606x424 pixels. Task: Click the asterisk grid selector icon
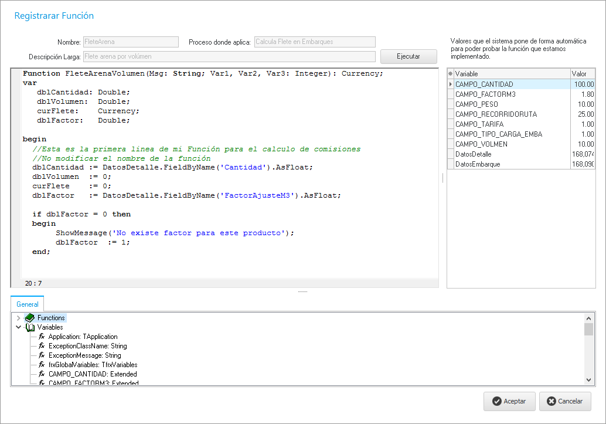point(450,74)
